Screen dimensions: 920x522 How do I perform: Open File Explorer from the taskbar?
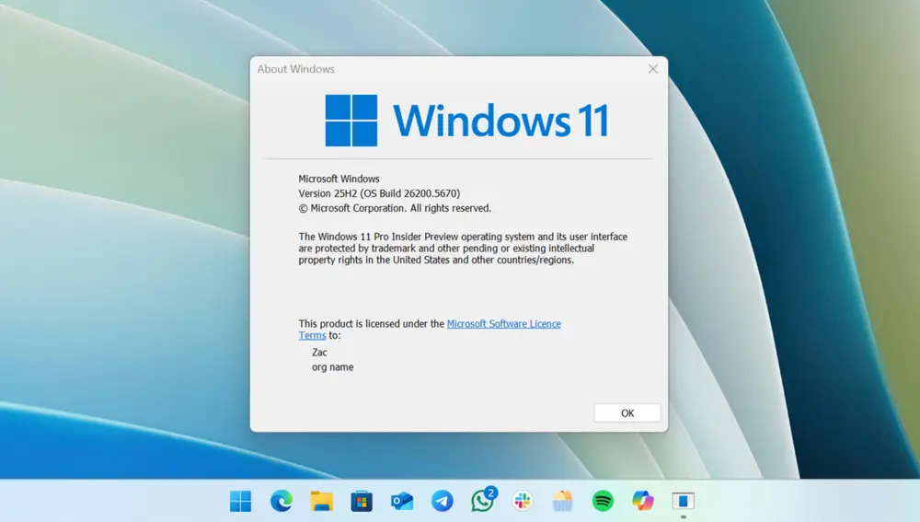[321, 501]
